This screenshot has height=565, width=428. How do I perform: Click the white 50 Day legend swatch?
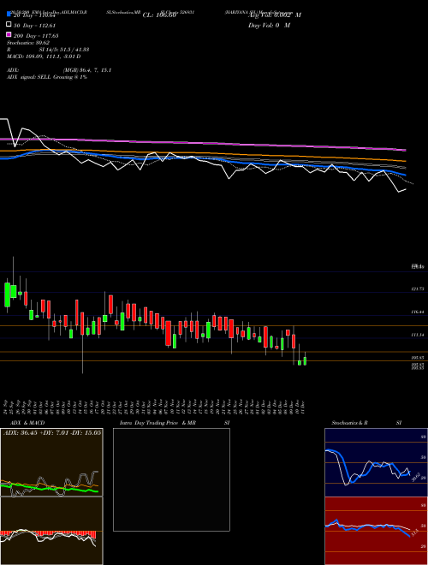tap(9, 25)
